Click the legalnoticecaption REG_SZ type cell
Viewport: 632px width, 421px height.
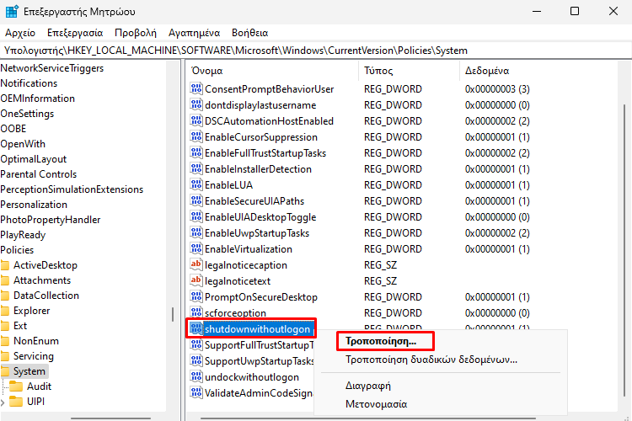[x=380, y=265]
